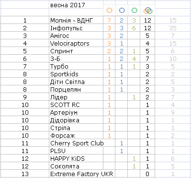The height and width of the screenshot is (178, 191).
Task: Click green count 1 for HAPPY KiDS
Action: click(x=134, y=158)
